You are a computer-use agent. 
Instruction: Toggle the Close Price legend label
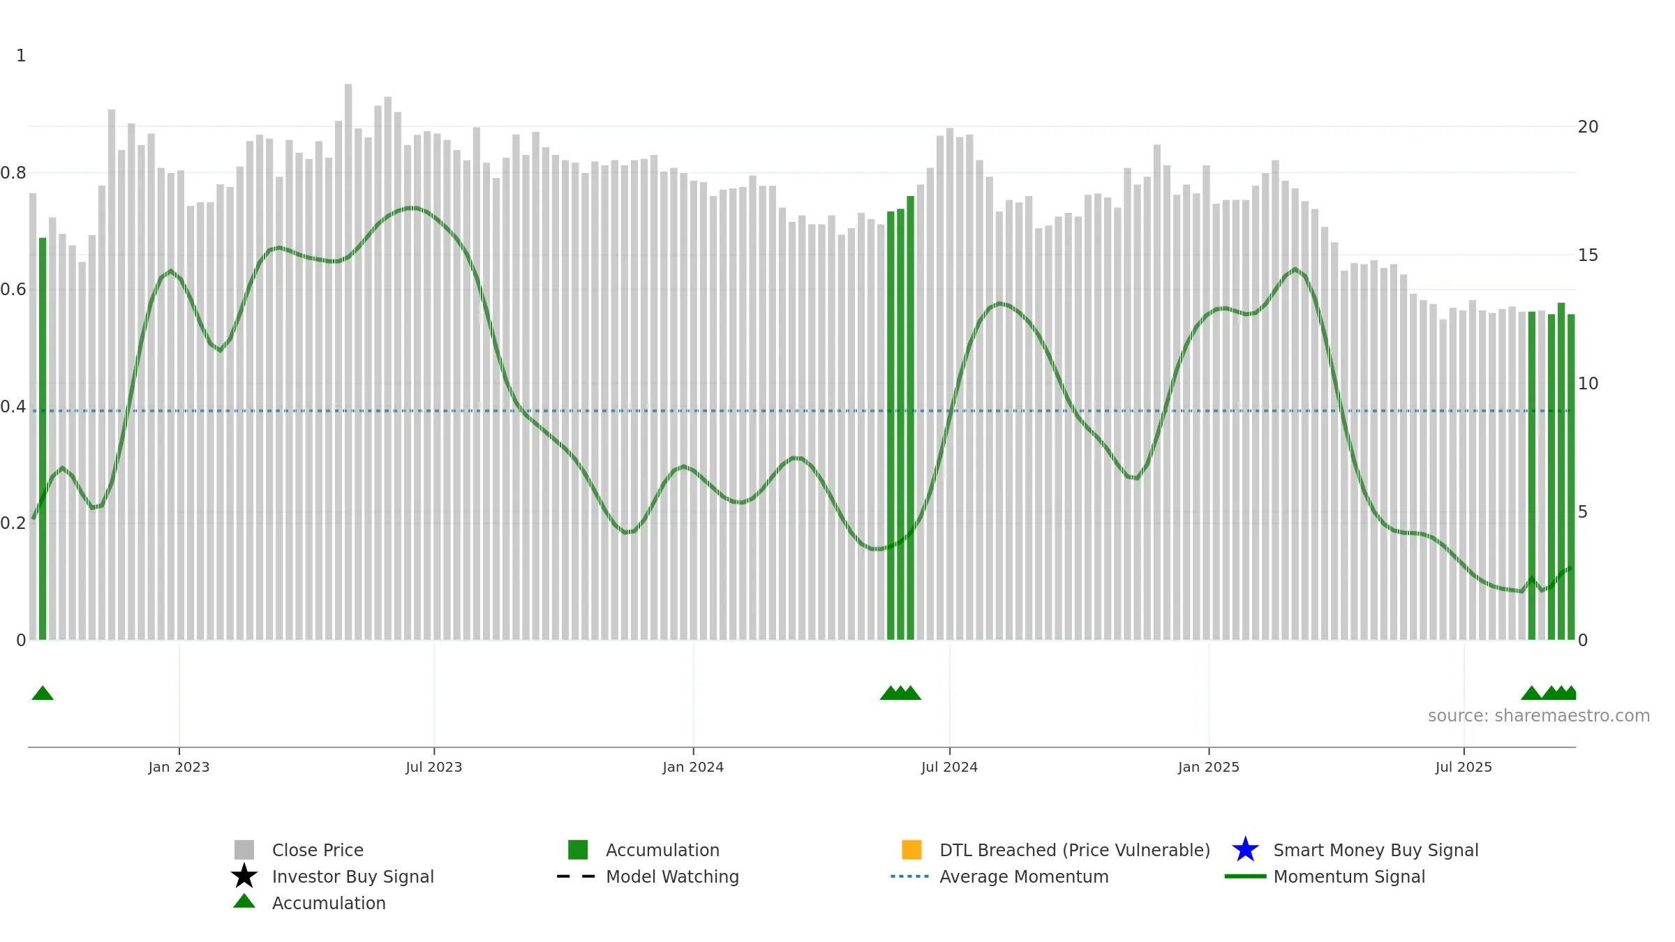click(x=318, y=850)
